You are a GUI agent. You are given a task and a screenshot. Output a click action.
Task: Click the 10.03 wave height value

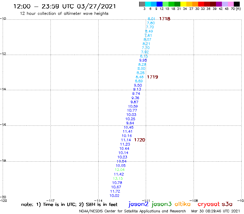pos(131,115)
